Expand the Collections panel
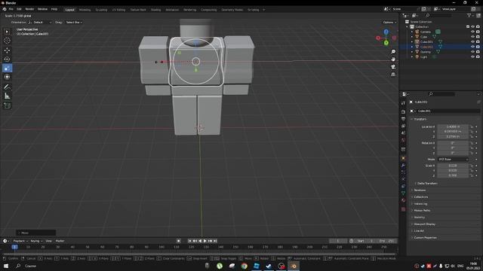The image size is (483, 271). (421, 197)
